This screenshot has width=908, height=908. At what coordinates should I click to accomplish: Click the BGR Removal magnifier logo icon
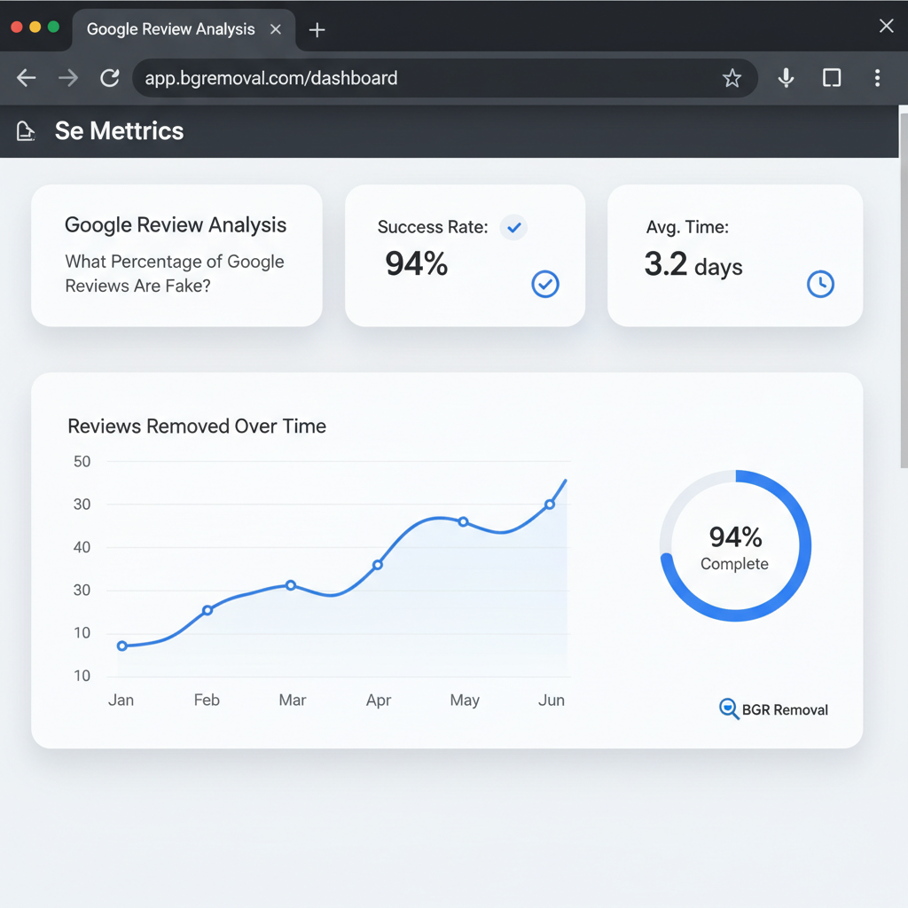click(x=729, y=708)
